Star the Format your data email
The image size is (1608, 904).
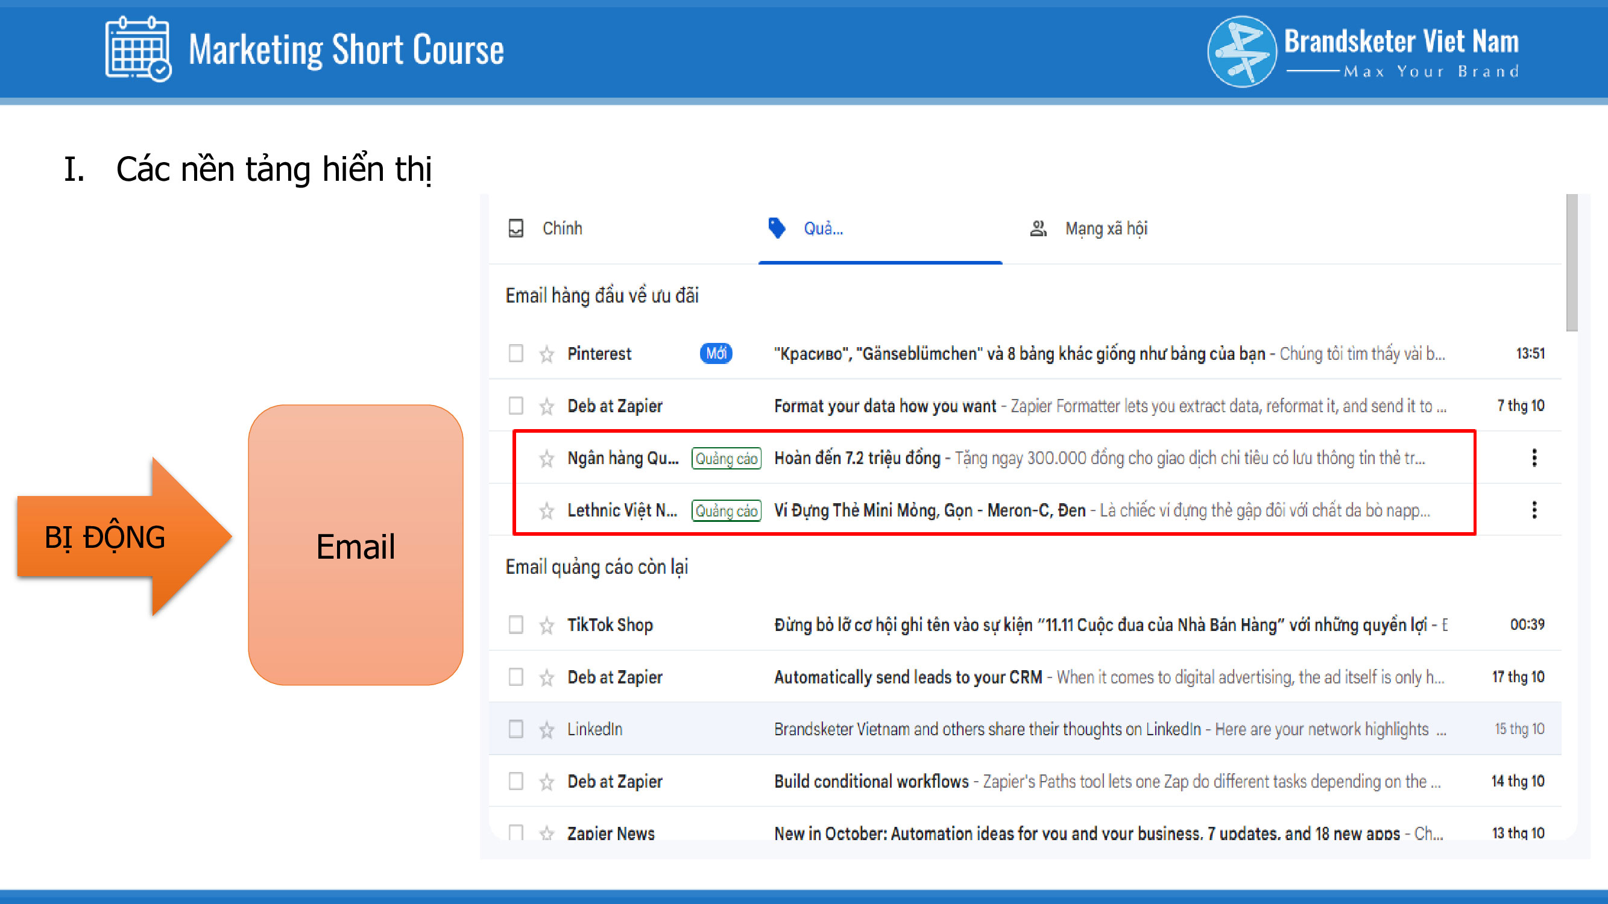pyautogui.click(x=547, y=406)
